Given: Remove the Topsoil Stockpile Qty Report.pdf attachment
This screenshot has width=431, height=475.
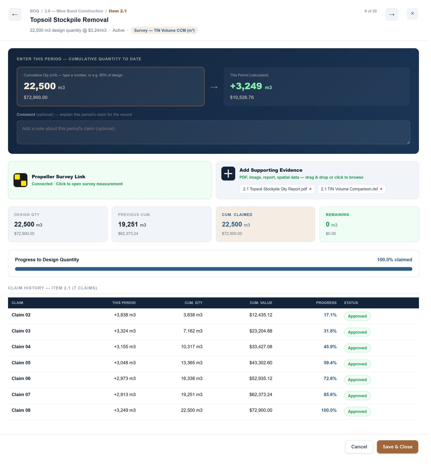Looking at the screenshot, I should coord(310,189).
